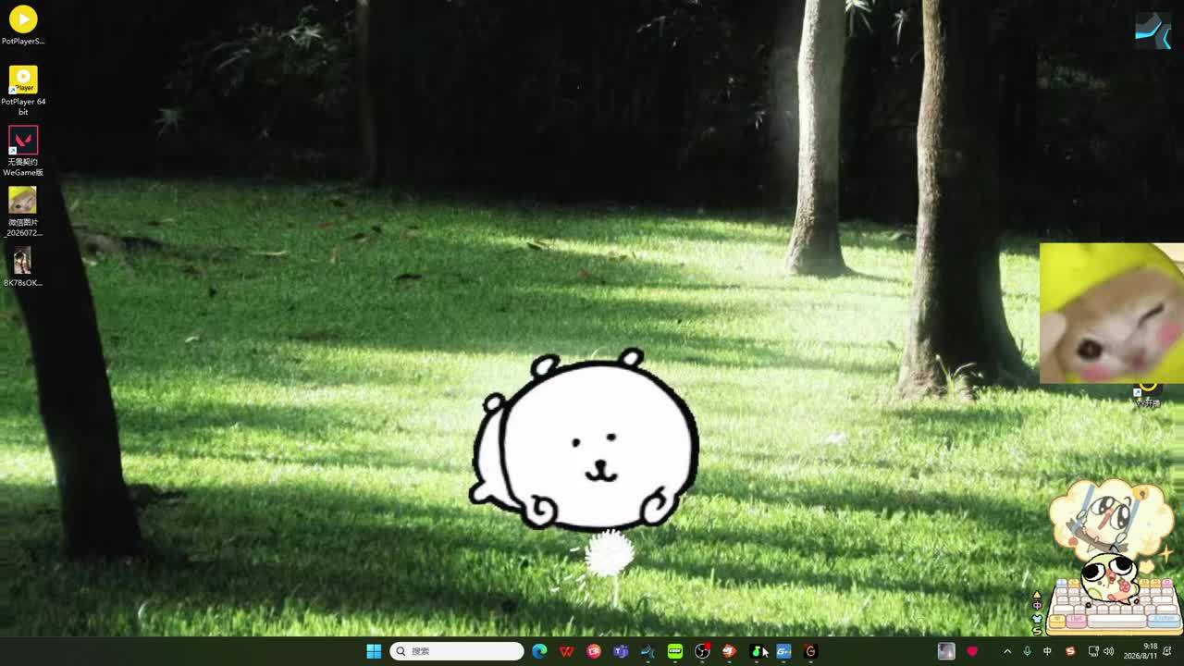
Task: Open the Windows Start menu
Action: pos(374,651)
